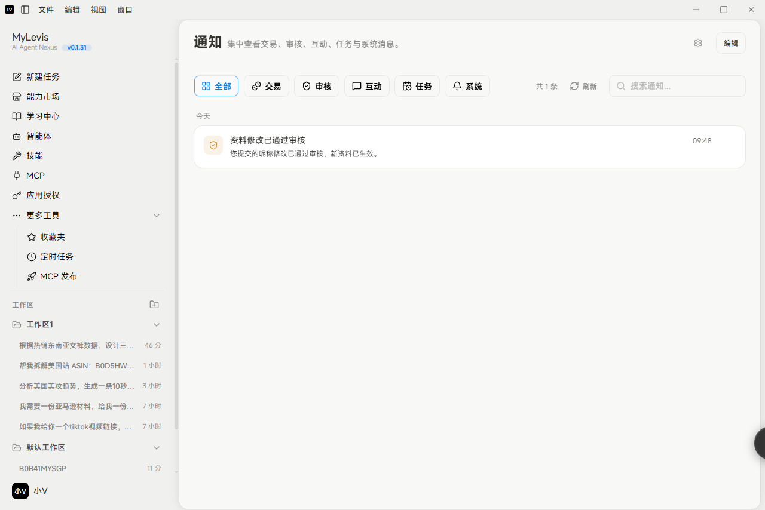Collapse the 工作区1 chevron
The width and height of the screenshot is (765, 510).
tap(157, 325)
